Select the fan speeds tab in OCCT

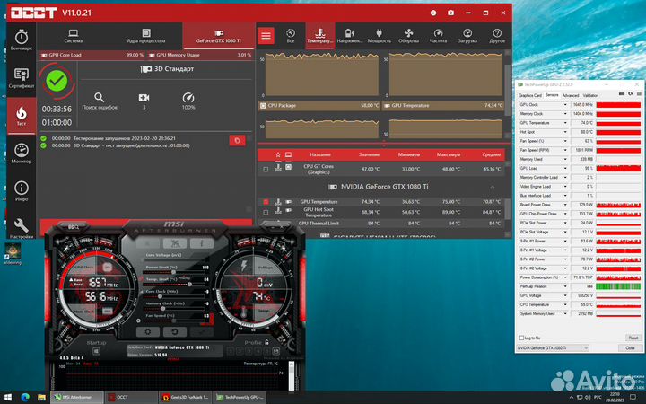[408, 36]
